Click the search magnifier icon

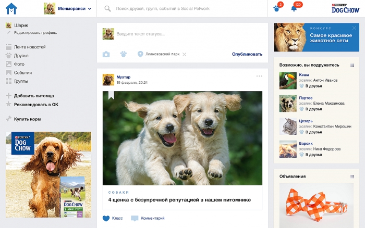point(107,9)
